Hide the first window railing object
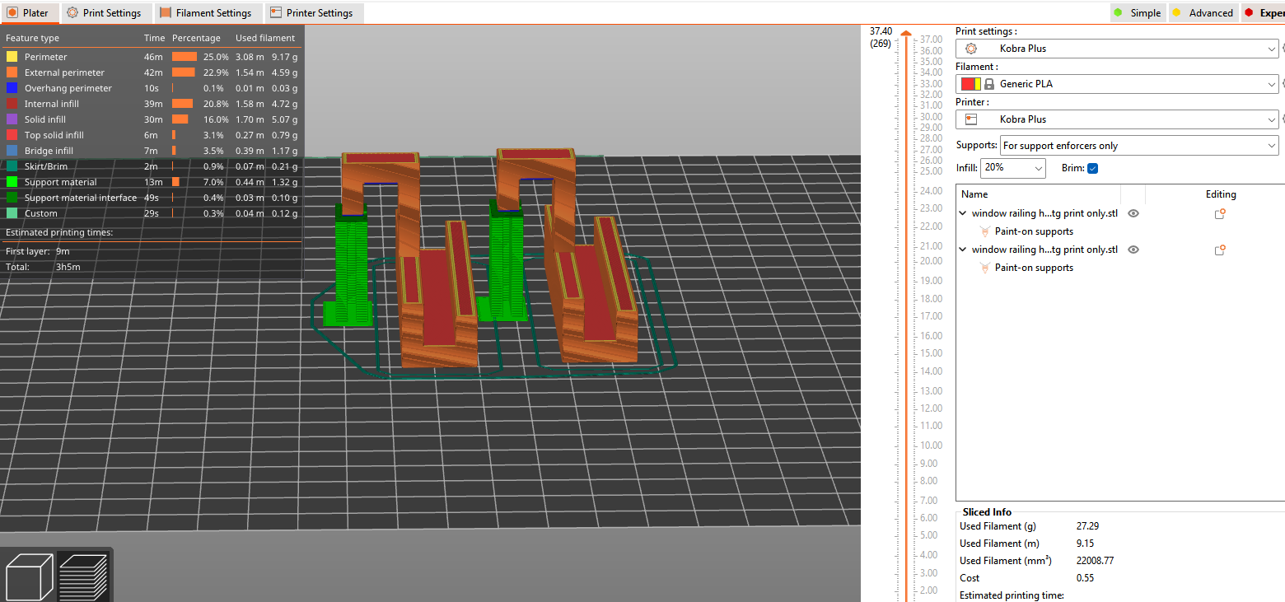 1133,213
